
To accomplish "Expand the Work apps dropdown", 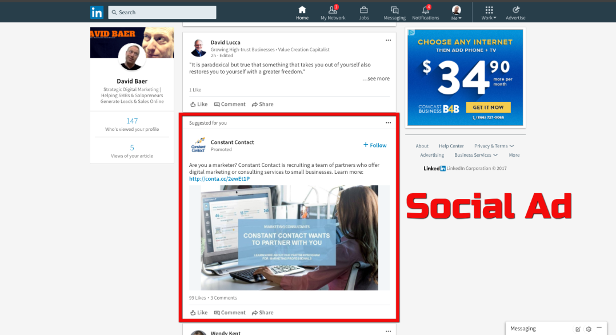I will pyautogui.click(x=489, y=12).
